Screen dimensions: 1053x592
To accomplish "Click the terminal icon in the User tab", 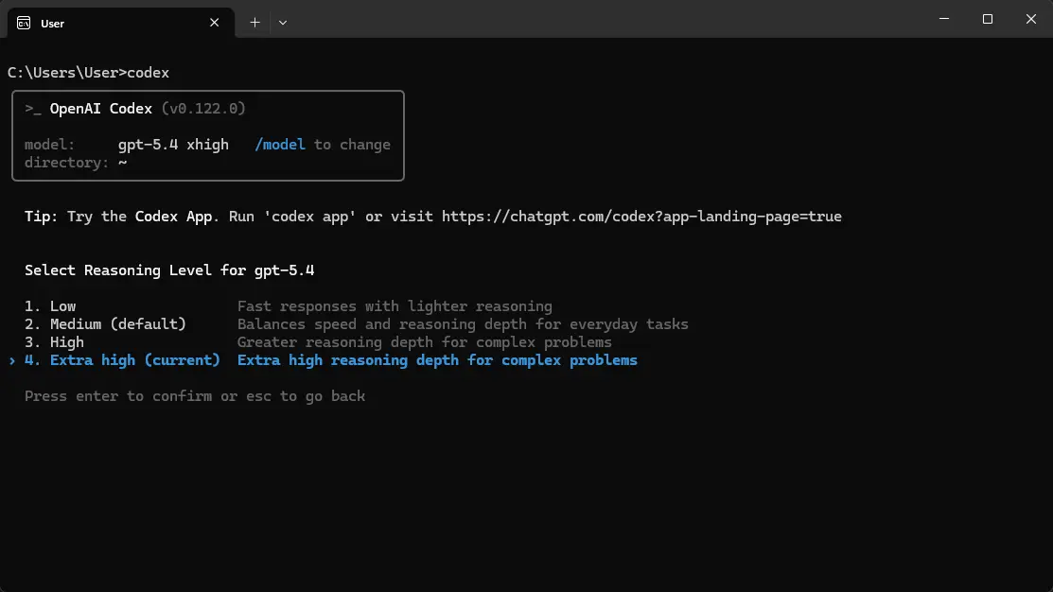I will point(24,23).
